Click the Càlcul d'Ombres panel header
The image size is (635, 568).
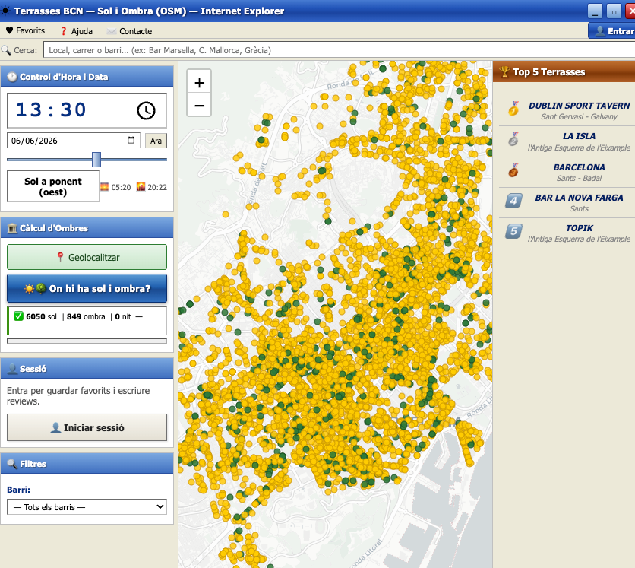(x=87, y=228)
